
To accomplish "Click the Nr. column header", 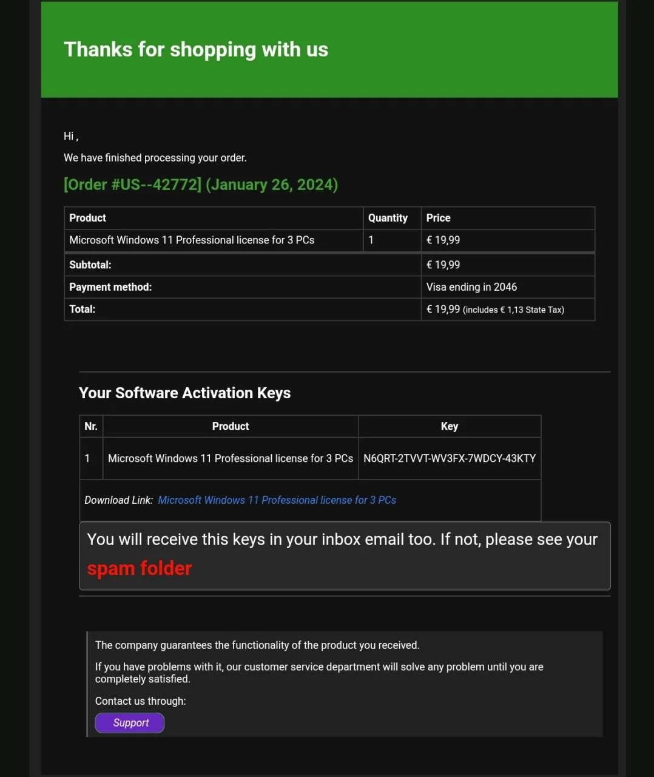I will pos(91,426).
